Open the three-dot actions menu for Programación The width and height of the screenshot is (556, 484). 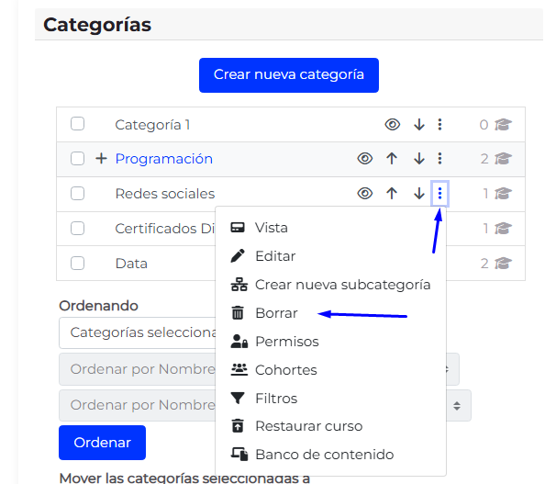coord(440,159)
